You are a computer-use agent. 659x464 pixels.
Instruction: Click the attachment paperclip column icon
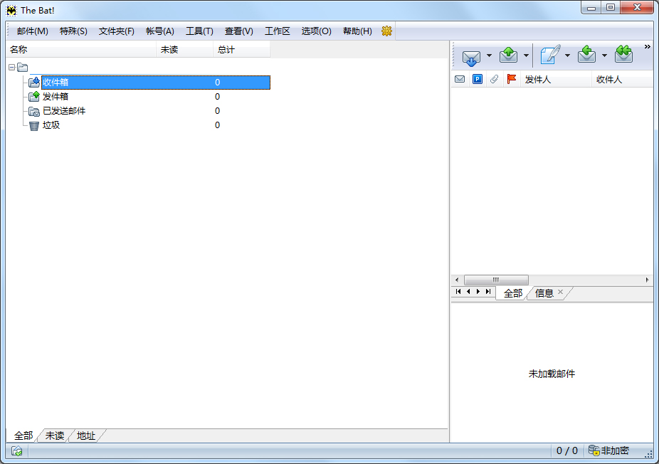494,79
